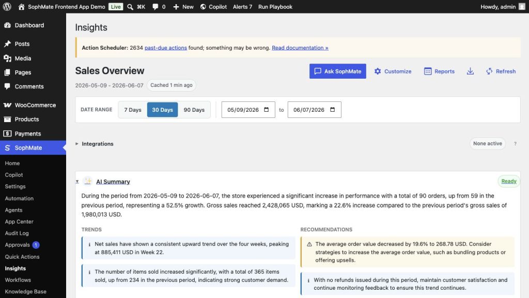
Task: Click the admin avatar thumbnail
Action: (522, 7)
